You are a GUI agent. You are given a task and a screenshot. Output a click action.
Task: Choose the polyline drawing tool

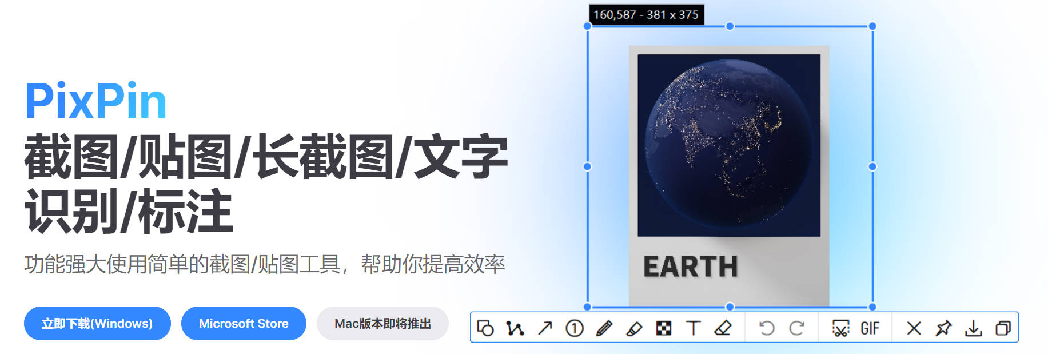coord(515,328)
